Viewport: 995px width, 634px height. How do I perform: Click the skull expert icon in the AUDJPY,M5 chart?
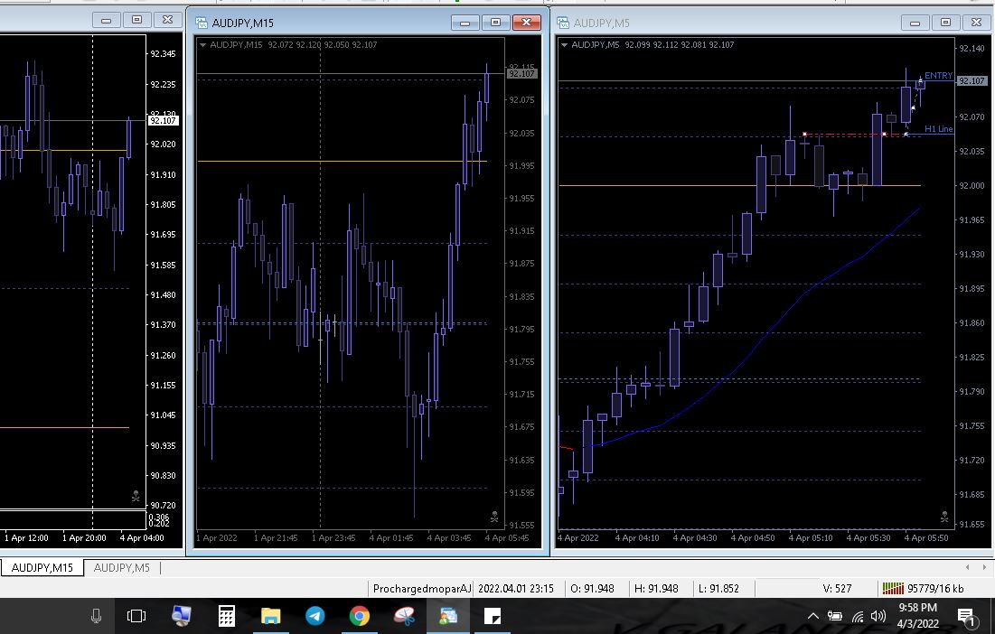coord(944,517)
